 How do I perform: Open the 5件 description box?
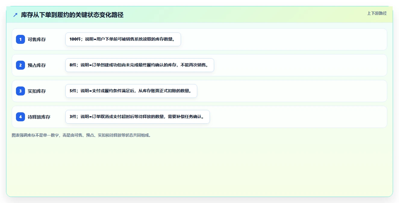(131, 91)
